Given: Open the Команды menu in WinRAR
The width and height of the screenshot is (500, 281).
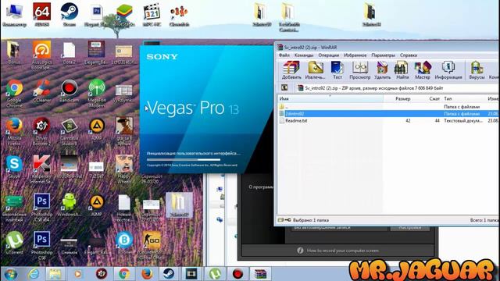Looking at the screenshot, I should tap(304, 55).
